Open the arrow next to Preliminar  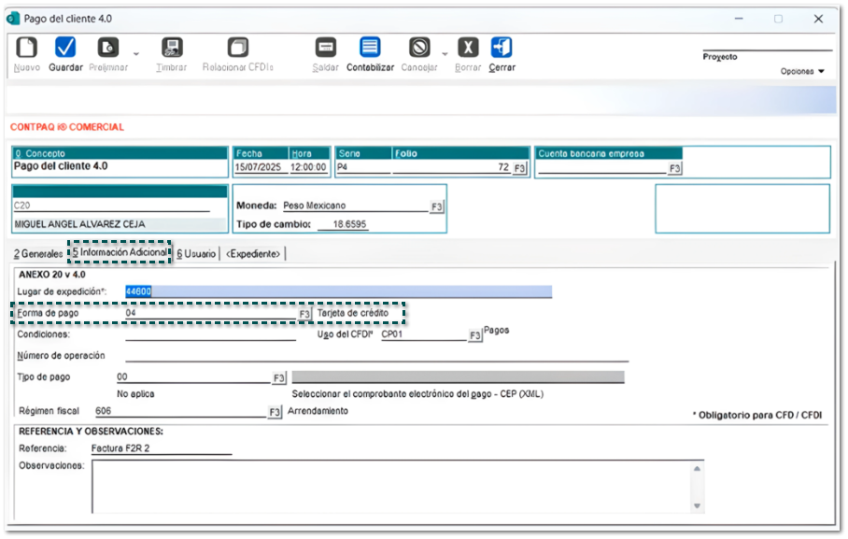(135, 54)
